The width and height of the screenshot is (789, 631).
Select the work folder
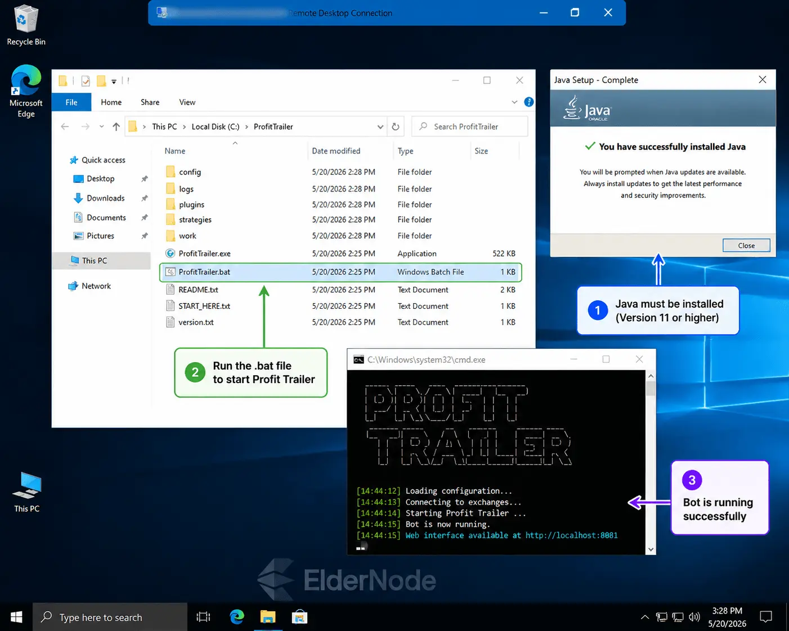[187, 236]
